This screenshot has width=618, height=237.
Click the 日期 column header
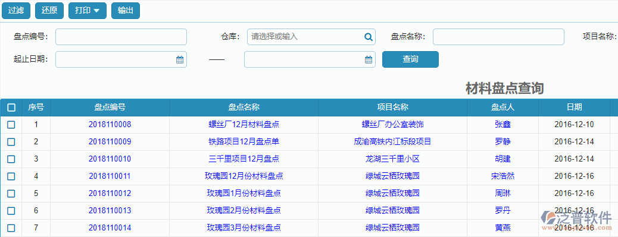(574, 108)
